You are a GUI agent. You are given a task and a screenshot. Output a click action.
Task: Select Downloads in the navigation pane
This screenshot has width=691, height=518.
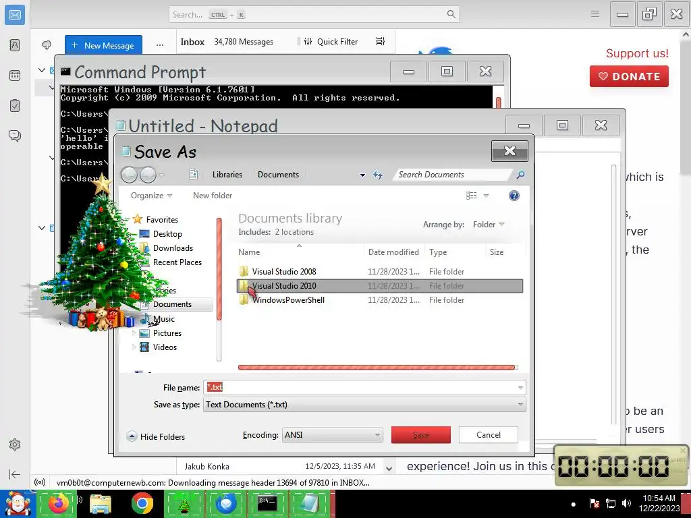tap(173, 248)
